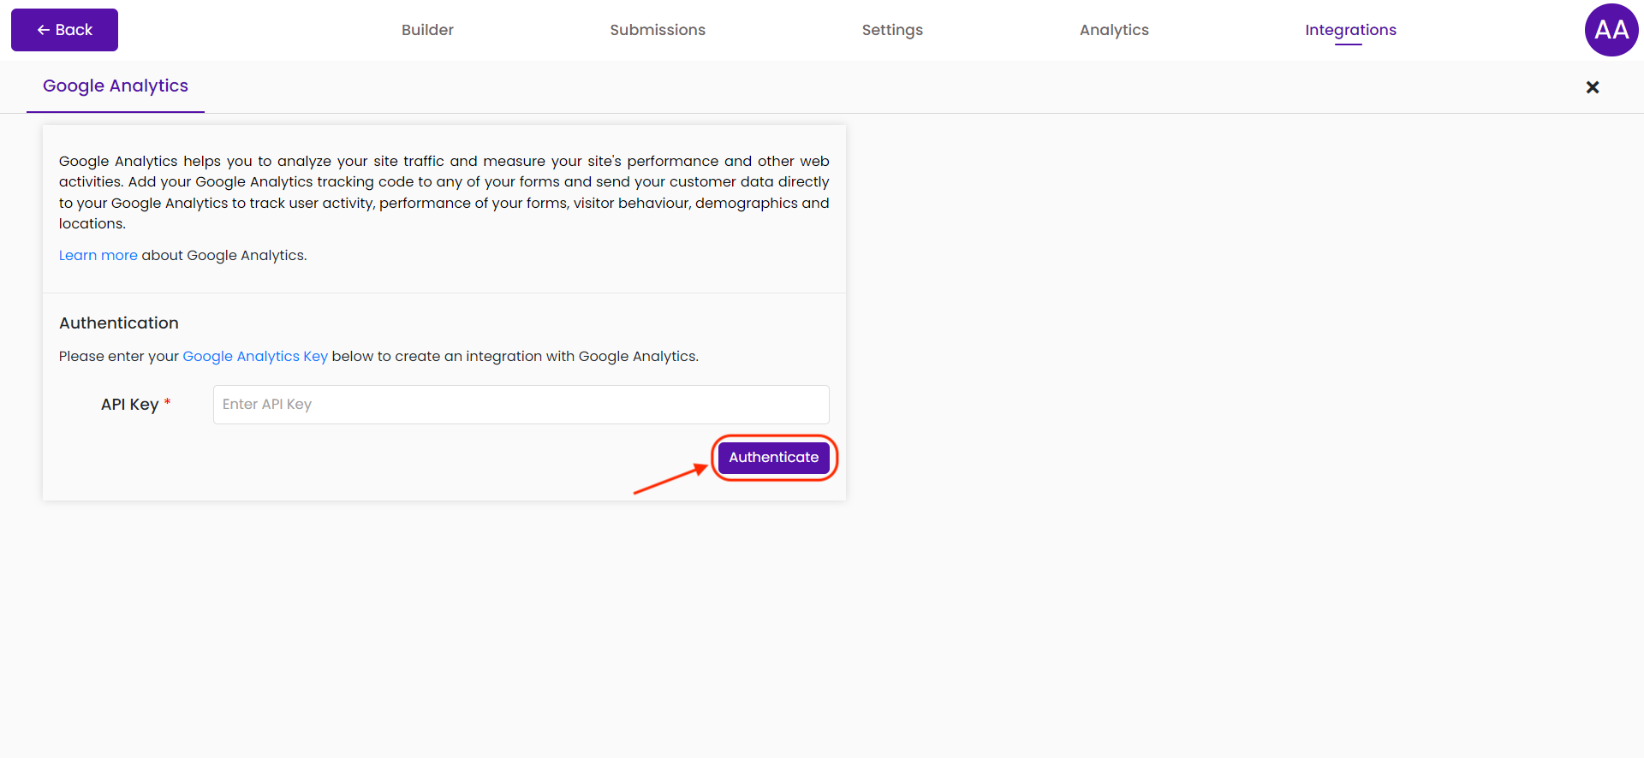This screenshot has height=758, width=1644.
Task: Close the Google Analytics panel
Action: pyautogui.click(x=1593, y=87)
